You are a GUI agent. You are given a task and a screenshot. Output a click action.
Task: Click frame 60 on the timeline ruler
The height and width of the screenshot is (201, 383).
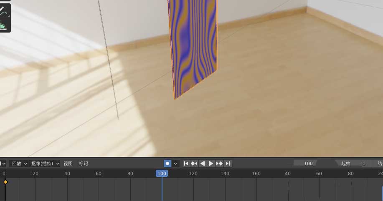[99, 173]
